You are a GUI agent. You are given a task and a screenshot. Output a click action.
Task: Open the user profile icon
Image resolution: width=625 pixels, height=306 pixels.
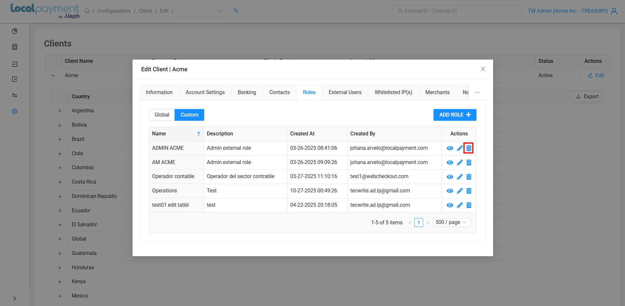(614, 11)
